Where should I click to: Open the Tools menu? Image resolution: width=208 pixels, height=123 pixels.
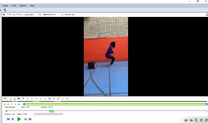coord(14,6)
